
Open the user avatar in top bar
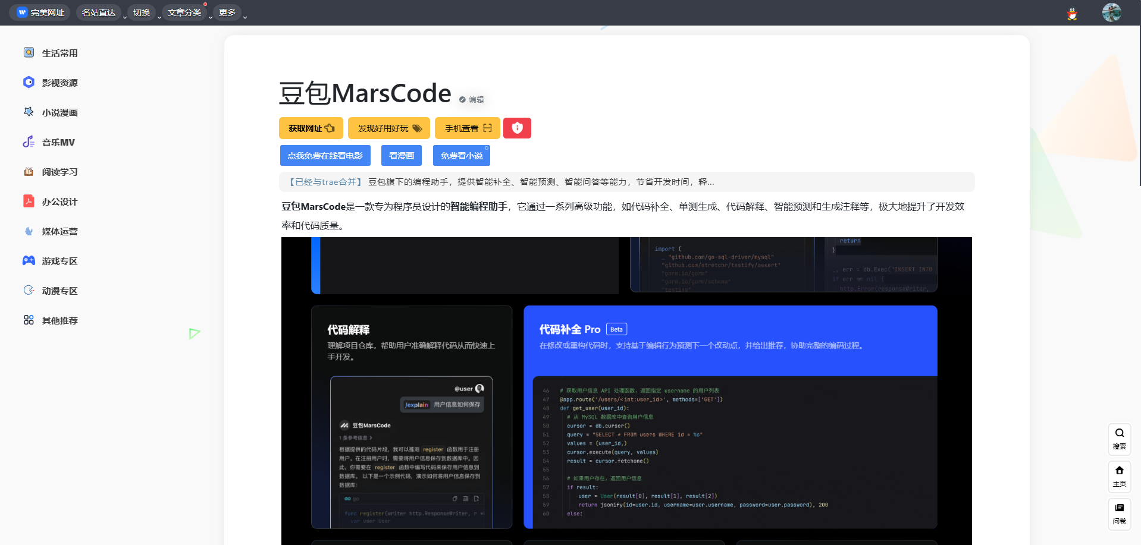tap(1111, 12)
